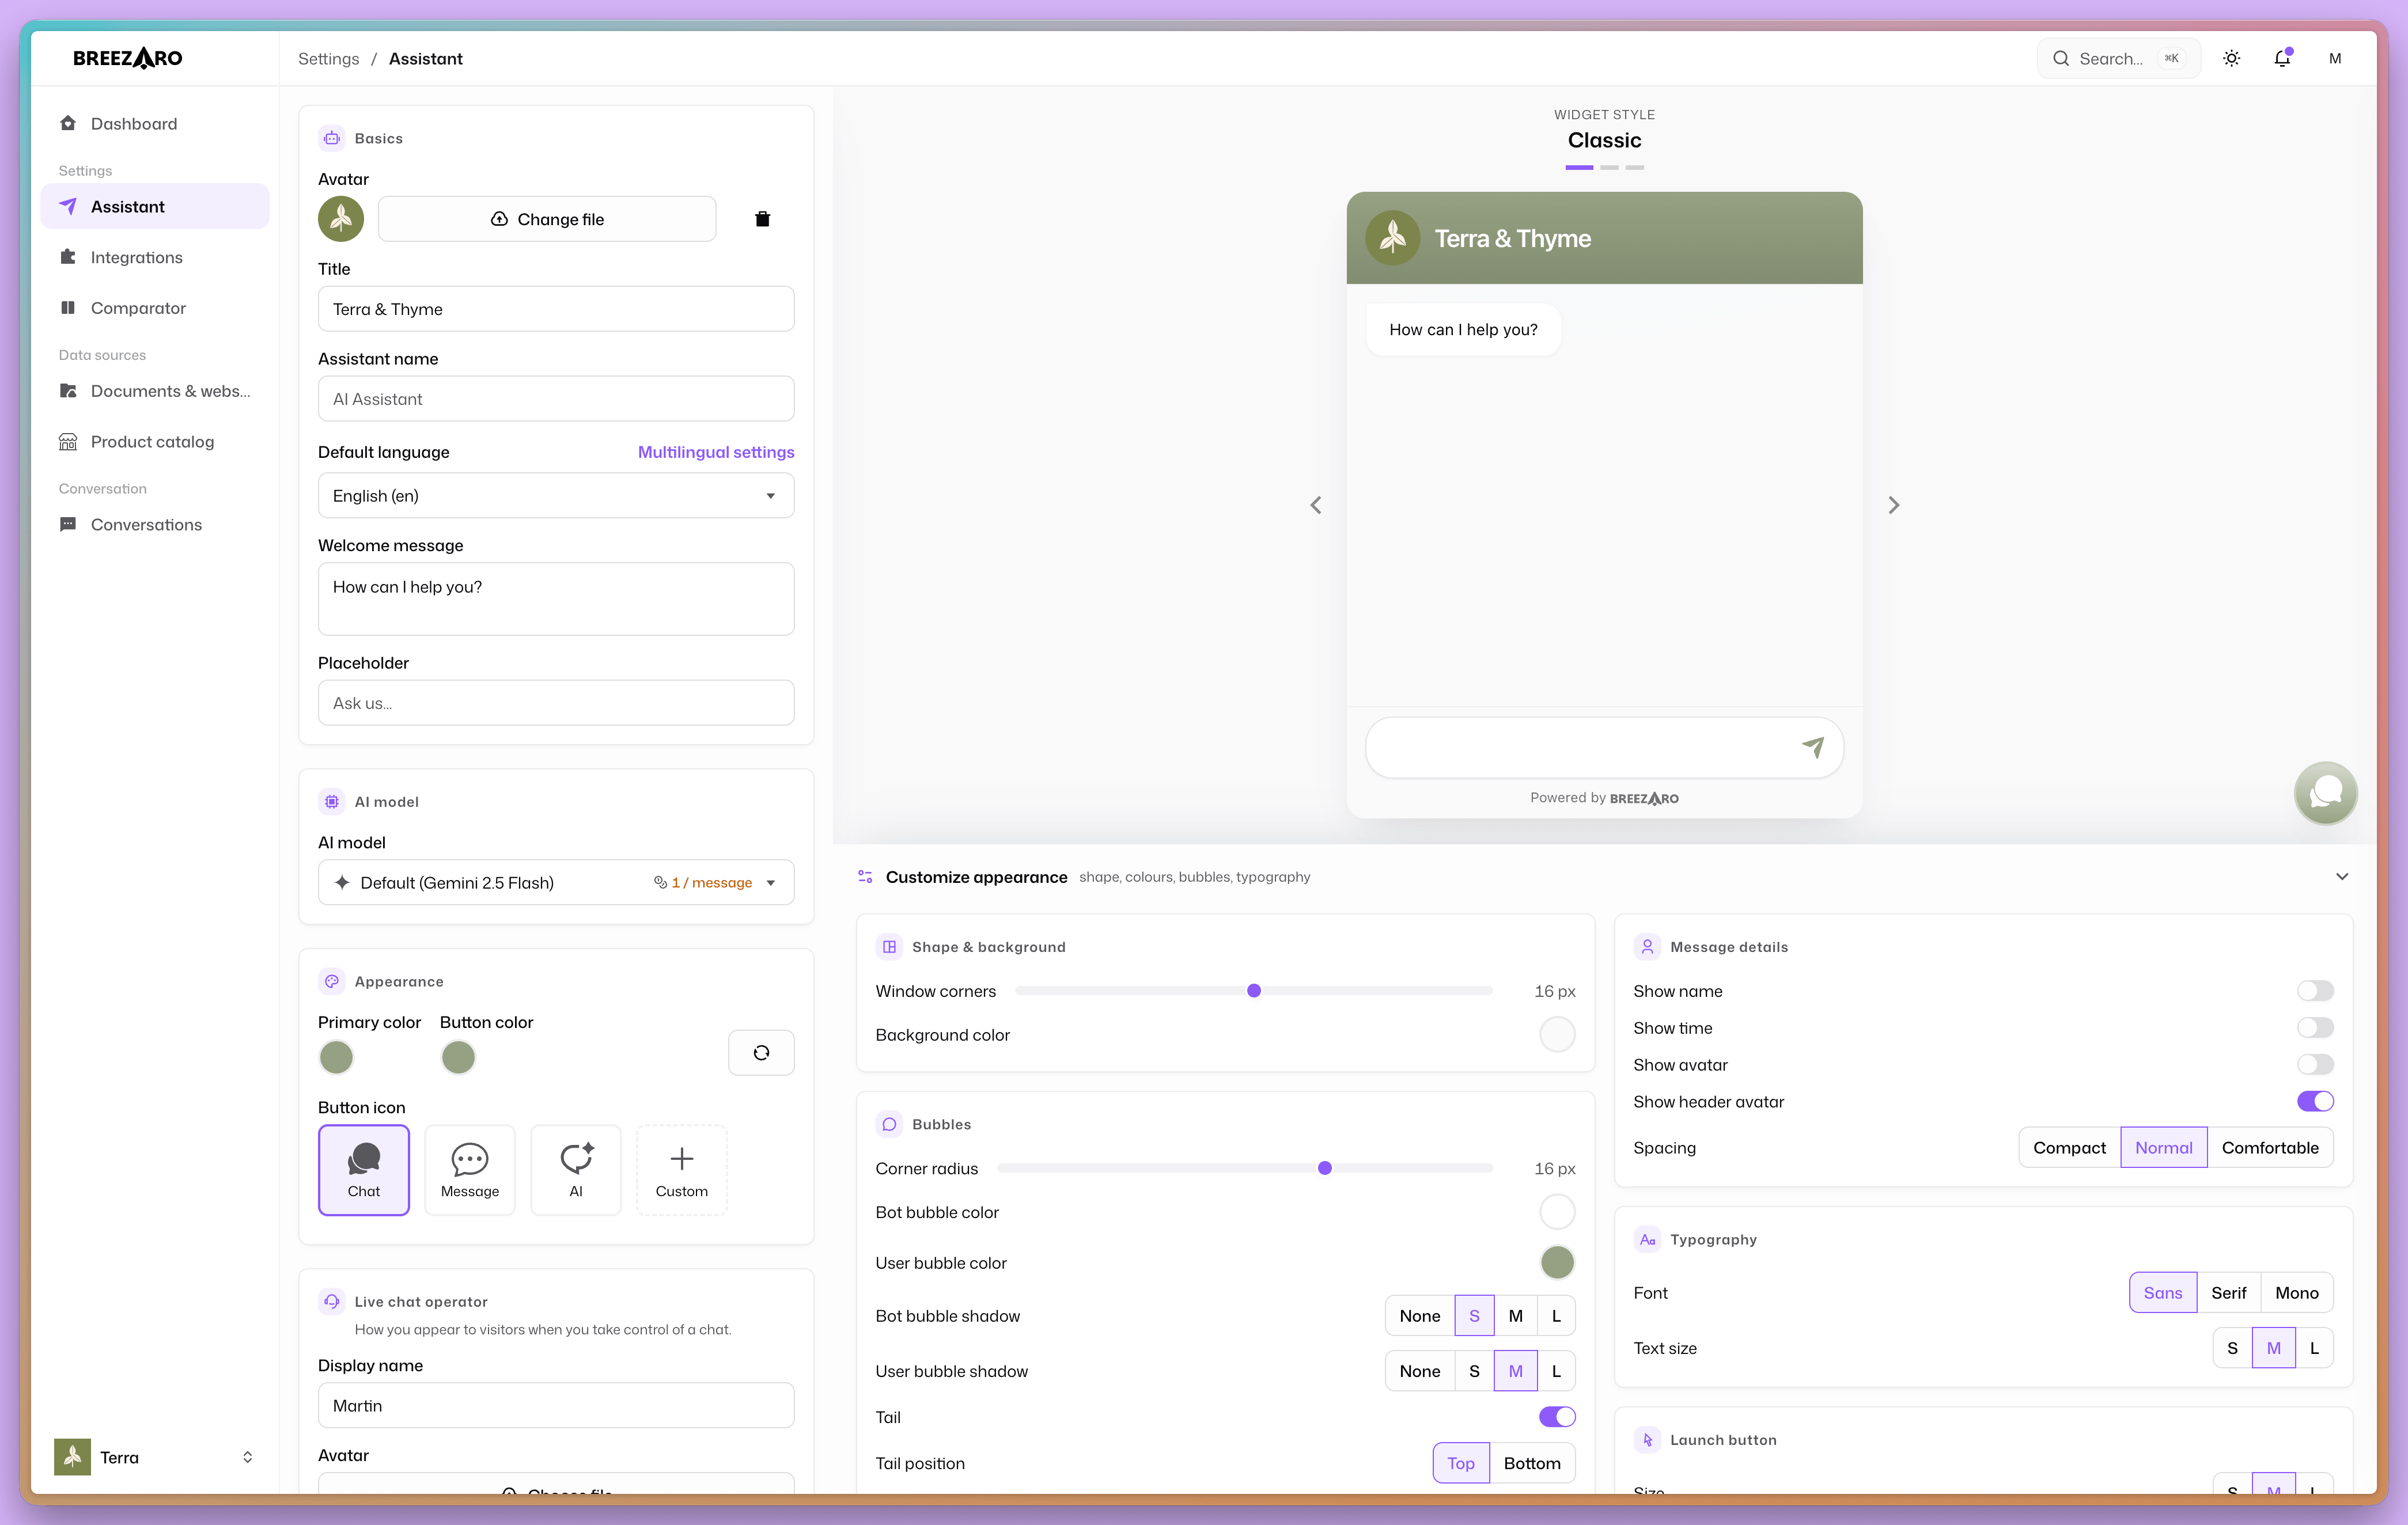Select the Chat button icon
The height and width of the screenshot is (1525, 2408).
[x=364, y=1169]
